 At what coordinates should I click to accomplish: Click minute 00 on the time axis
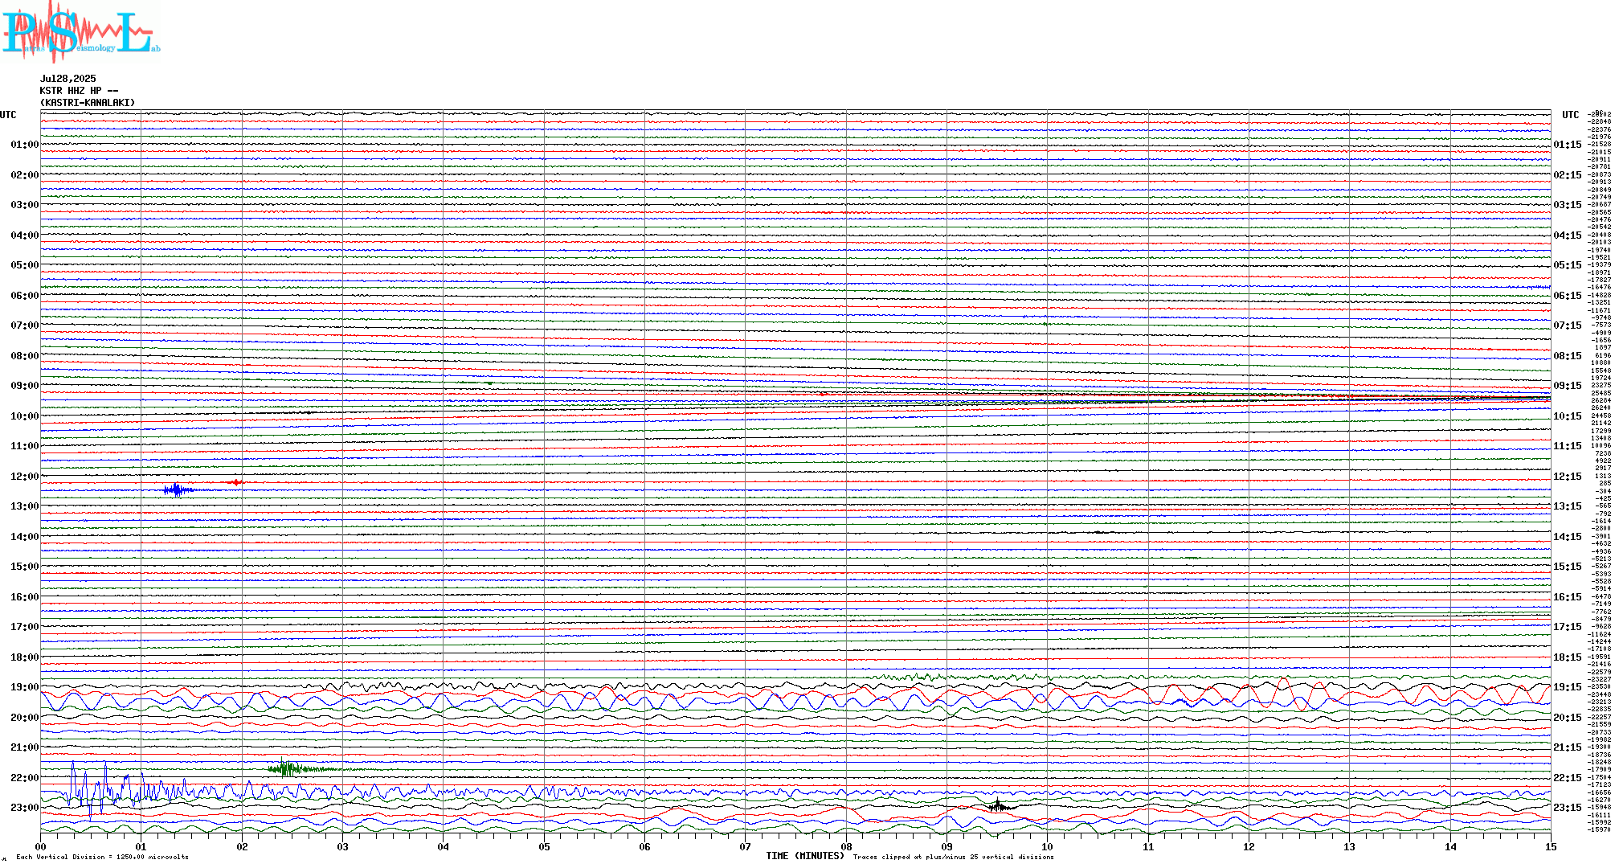pos(40,846)
